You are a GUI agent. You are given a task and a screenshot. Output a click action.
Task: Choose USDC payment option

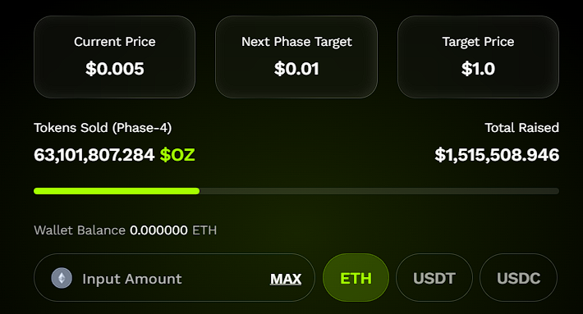[519, 278]
